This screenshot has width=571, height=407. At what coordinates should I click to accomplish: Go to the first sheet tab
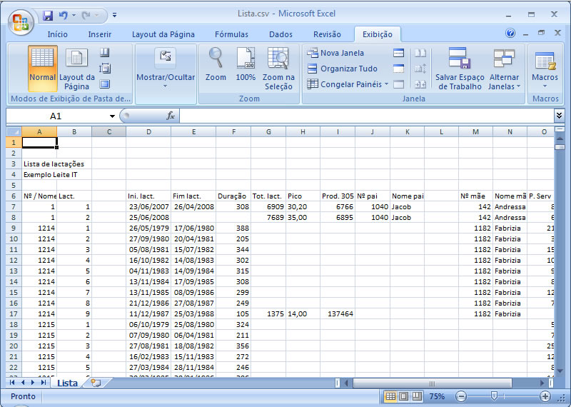coord(12,383)
